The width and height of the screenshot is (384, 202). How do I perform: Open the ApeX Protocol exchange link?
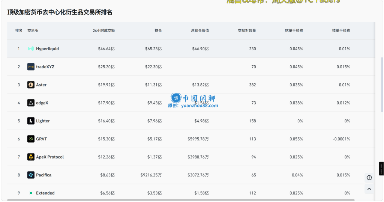click(50, 157)
